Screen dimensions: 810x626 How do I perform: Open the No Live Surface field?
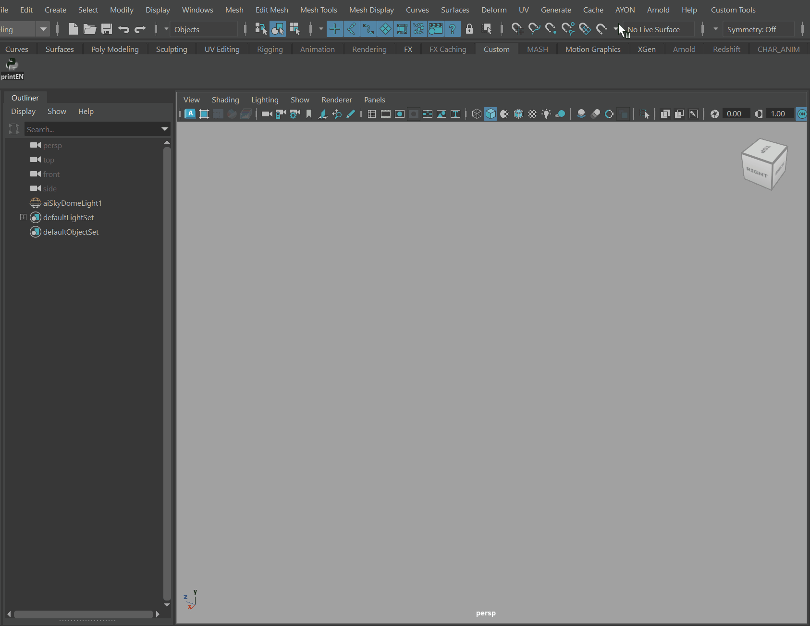658,29
